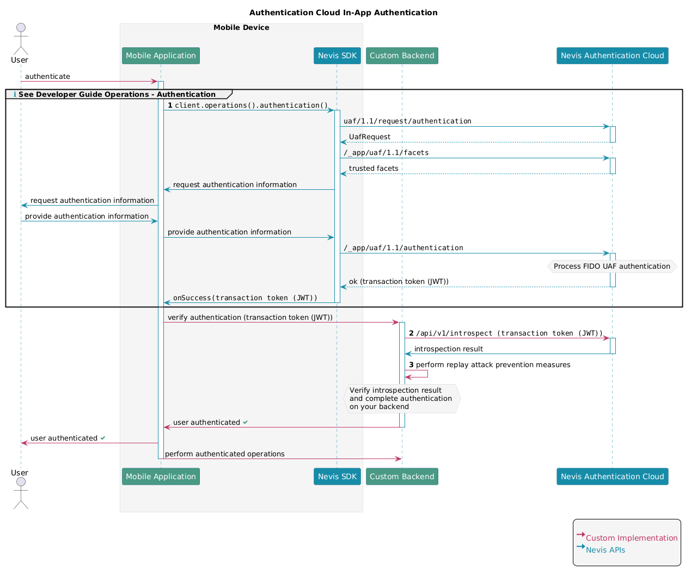Image resolution: width=691 pixels, height=576 pixels.
Task: Click the red legend arrow icon
Action: (x=580, y=535)
